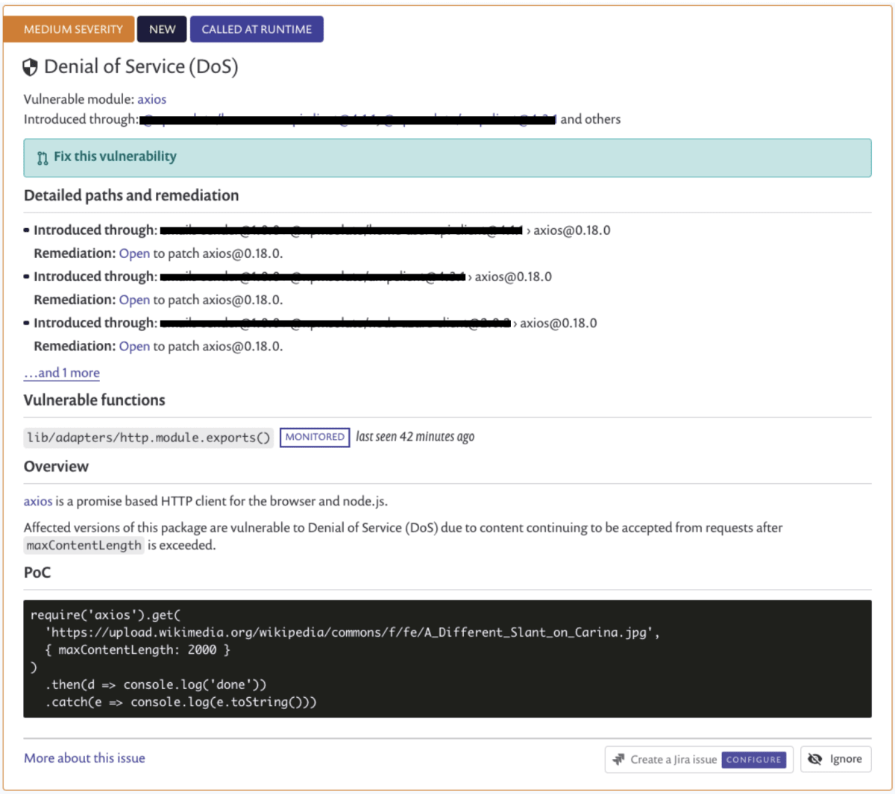This screenshot has width=895, height=794.
Task: Open More about this issue link
Action: [x=84, y=758]
